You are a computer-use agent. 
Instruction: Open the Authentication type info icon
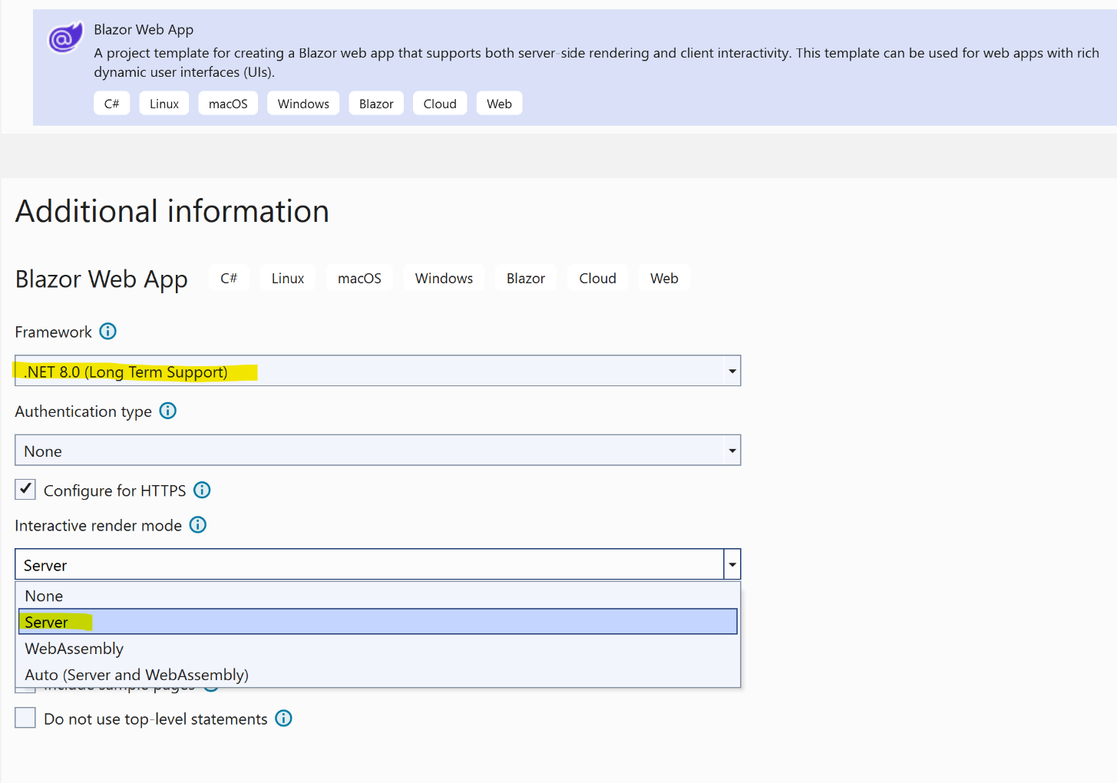(168, 411)
